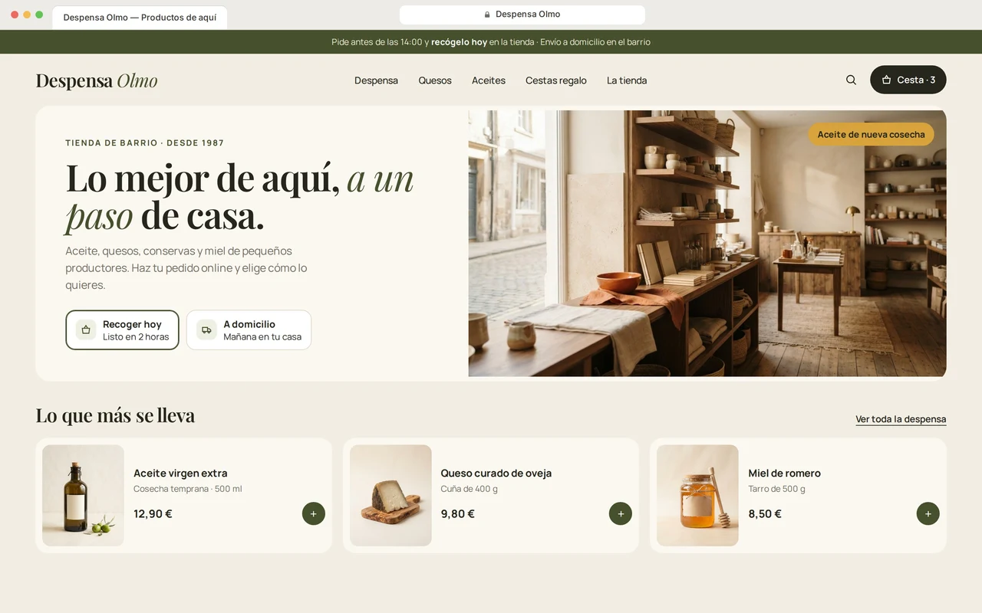Click the 12,90 € price

click(x=153, y=513)
